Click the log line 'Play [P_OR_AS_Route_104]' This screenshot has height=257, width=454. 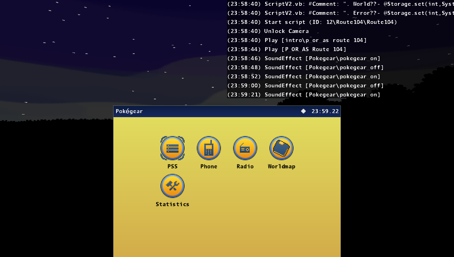pyautogui.click(x=287, y=49)
